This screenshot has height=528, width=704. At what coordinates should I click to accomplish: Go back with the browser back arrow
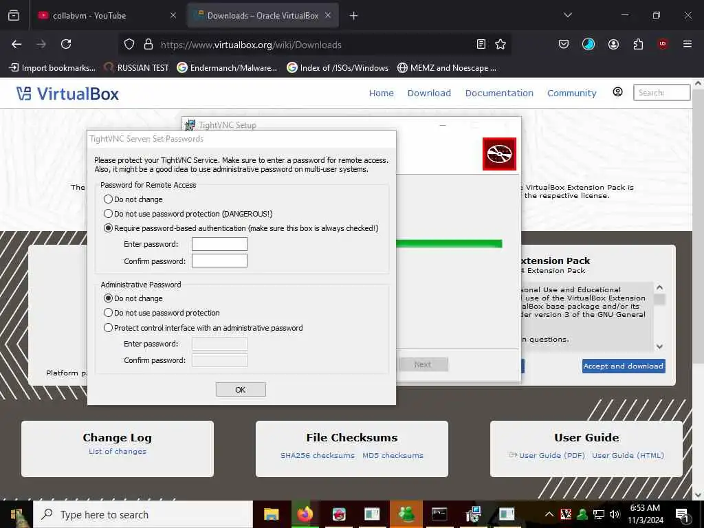pos(16,44)
